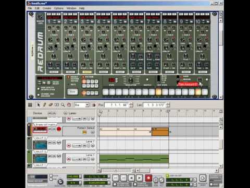The height and width of the screenshot is (188, 250).
Task: Click the Len field stepper arrows
Action: tap(168, 105)
